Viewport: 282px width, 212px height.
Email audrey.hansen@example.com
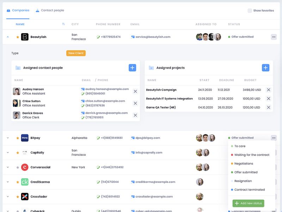(x=107, y=89)
